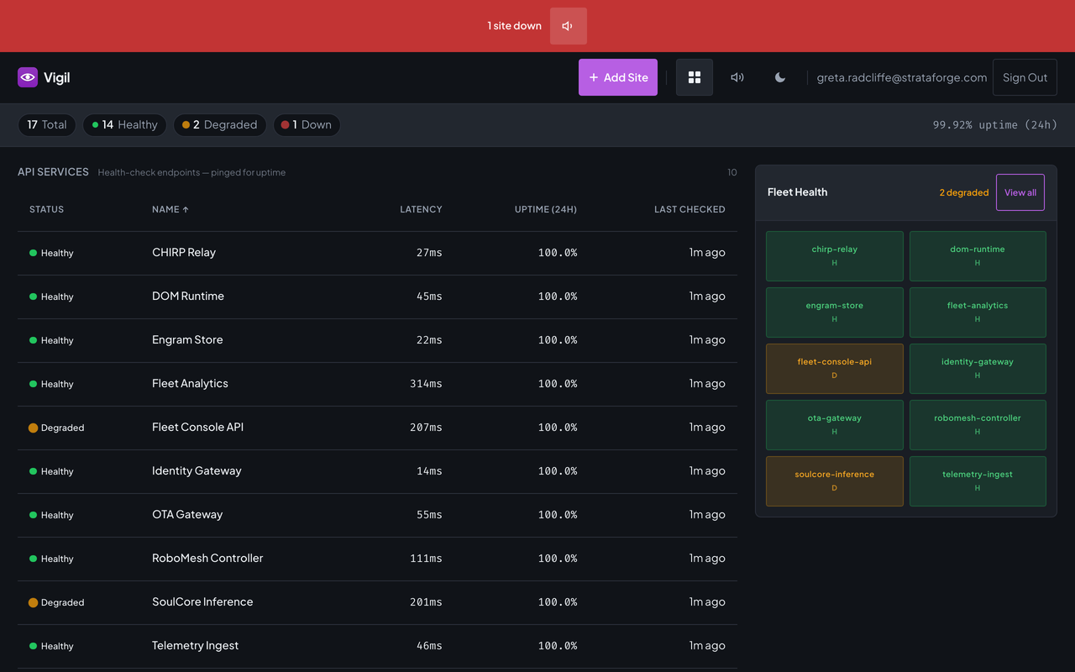1075x672 pixels.
Task: Open the DOM Runtime service row
Action: (x=377, y=297)
